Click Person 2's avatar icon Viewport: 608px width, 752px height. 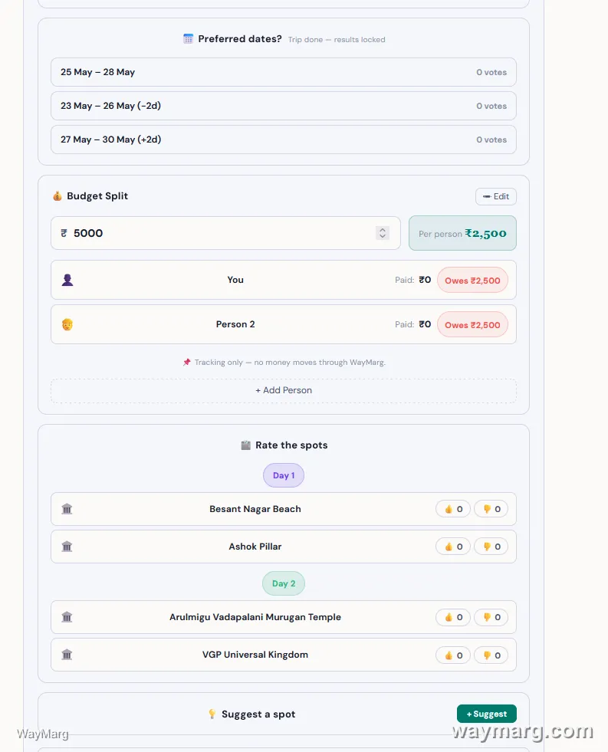tap(67, 325)
